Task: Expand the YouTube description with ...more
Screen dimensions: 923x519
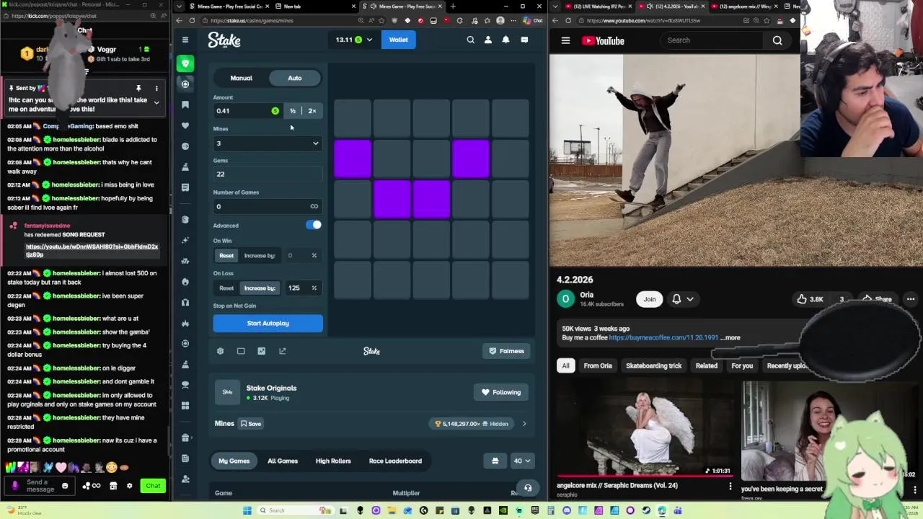Action: 730,337
